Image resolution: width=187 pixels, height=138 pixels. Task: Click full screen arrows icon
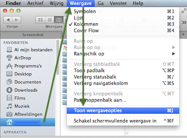184,11
